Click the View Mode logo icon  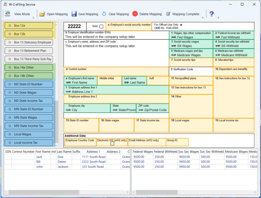(x=7, y=13)
